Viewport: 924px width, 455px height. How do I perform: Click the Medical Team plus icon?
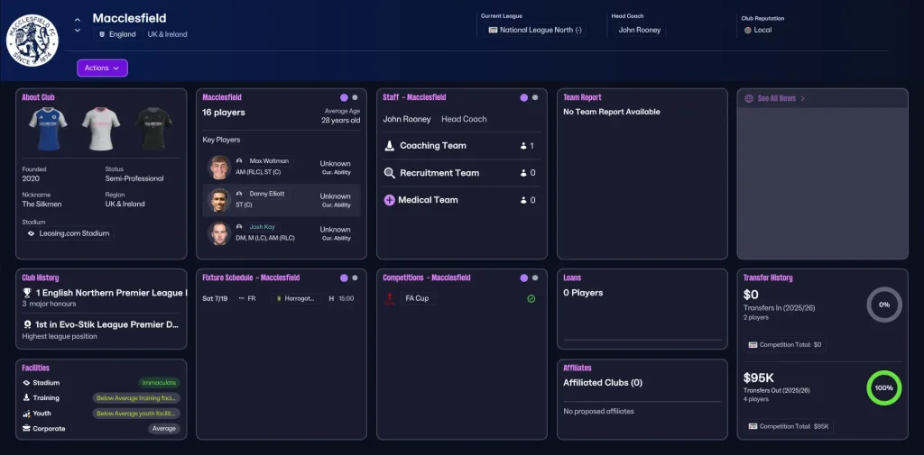pos(390,200)
